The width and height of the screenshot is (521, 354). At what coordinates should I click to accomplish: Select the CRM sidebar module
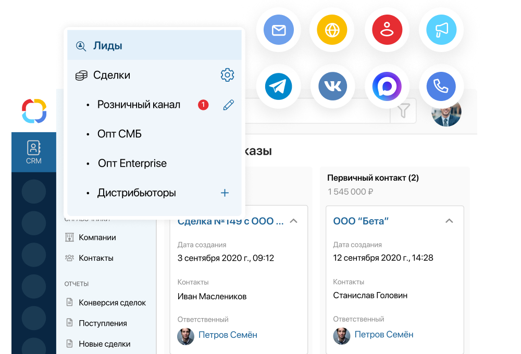pyautogui.click(x=34, y=152)
